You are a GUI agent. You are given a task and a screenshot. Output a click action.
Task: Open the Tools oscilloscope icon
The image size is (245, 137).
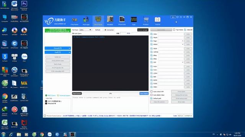[x=134, y=21]
